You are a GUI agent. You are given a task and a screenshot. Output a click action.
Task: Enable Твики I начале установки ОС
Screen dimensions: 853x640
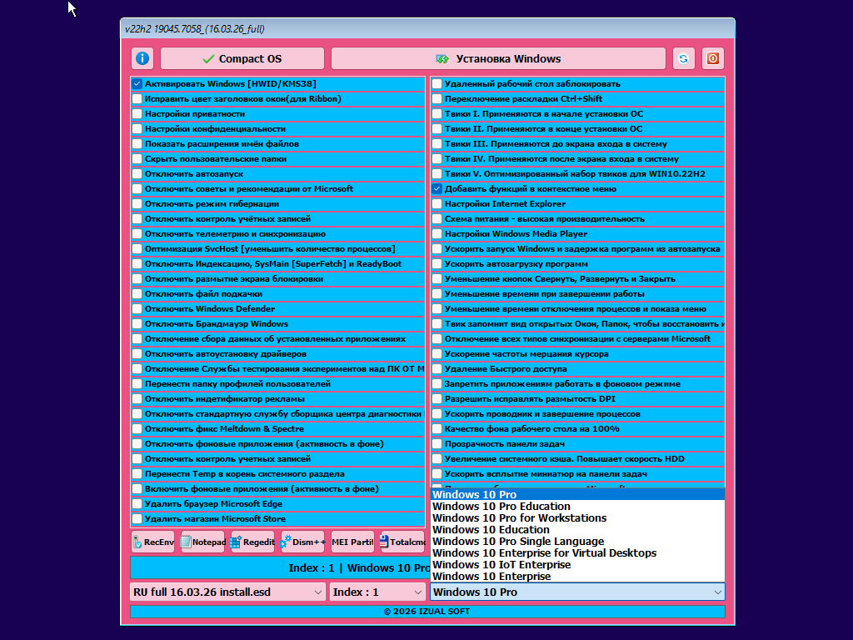pos(436,113)
